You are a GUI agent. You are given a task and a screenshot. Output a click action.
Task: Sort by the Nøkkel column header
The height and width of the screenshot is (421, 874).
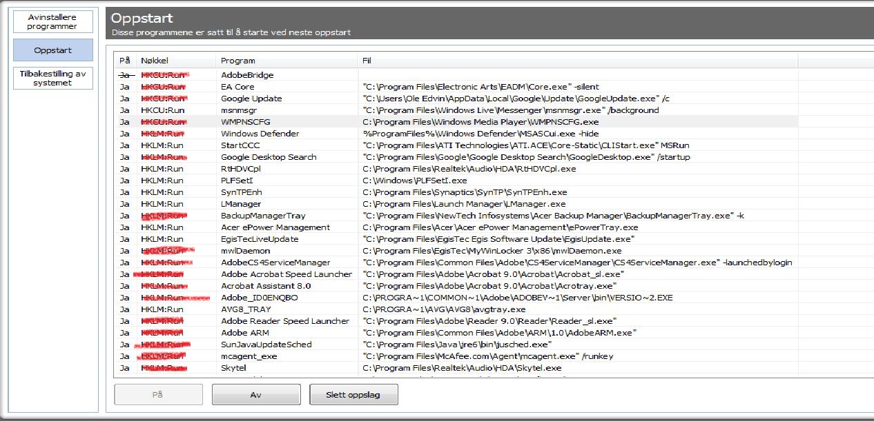155,61
